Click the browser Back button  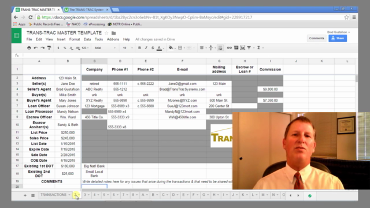point(16,17)
